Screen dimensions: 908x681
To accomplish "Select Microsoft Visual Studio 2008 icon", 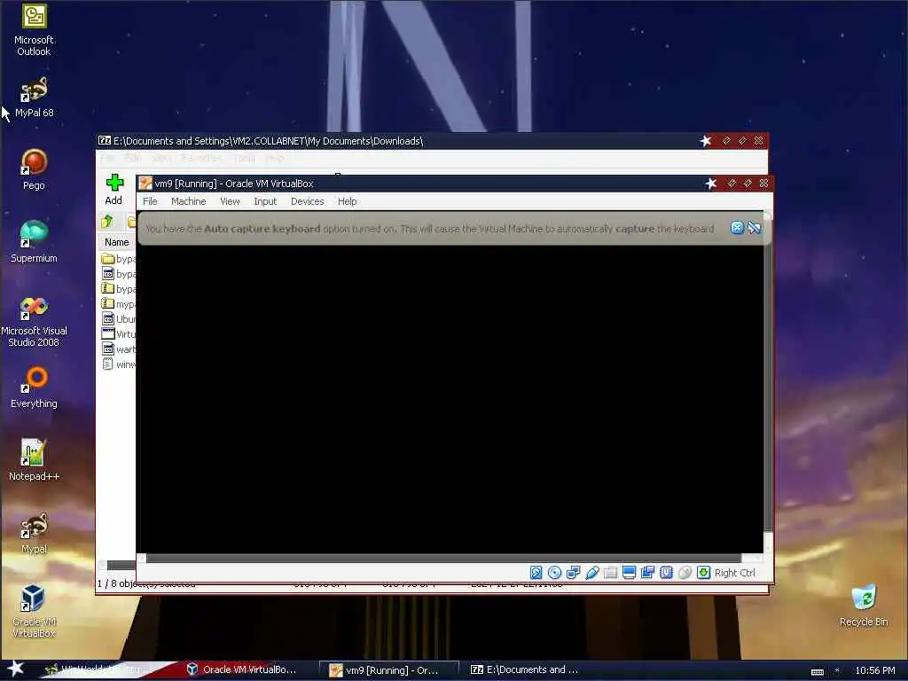I will 34,321.
